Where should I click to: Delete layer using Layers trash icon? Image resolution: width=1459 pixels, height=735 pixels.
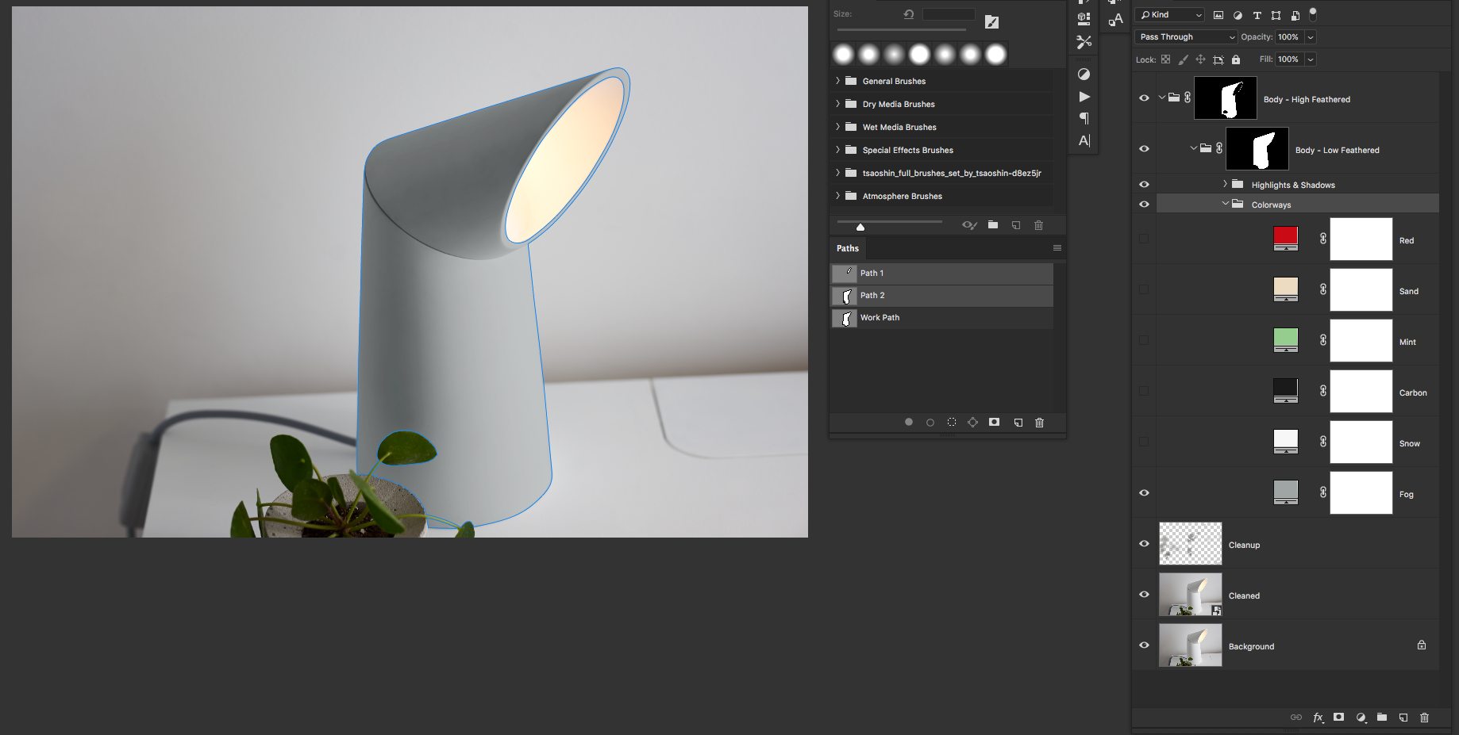(x=1424, y=717)
